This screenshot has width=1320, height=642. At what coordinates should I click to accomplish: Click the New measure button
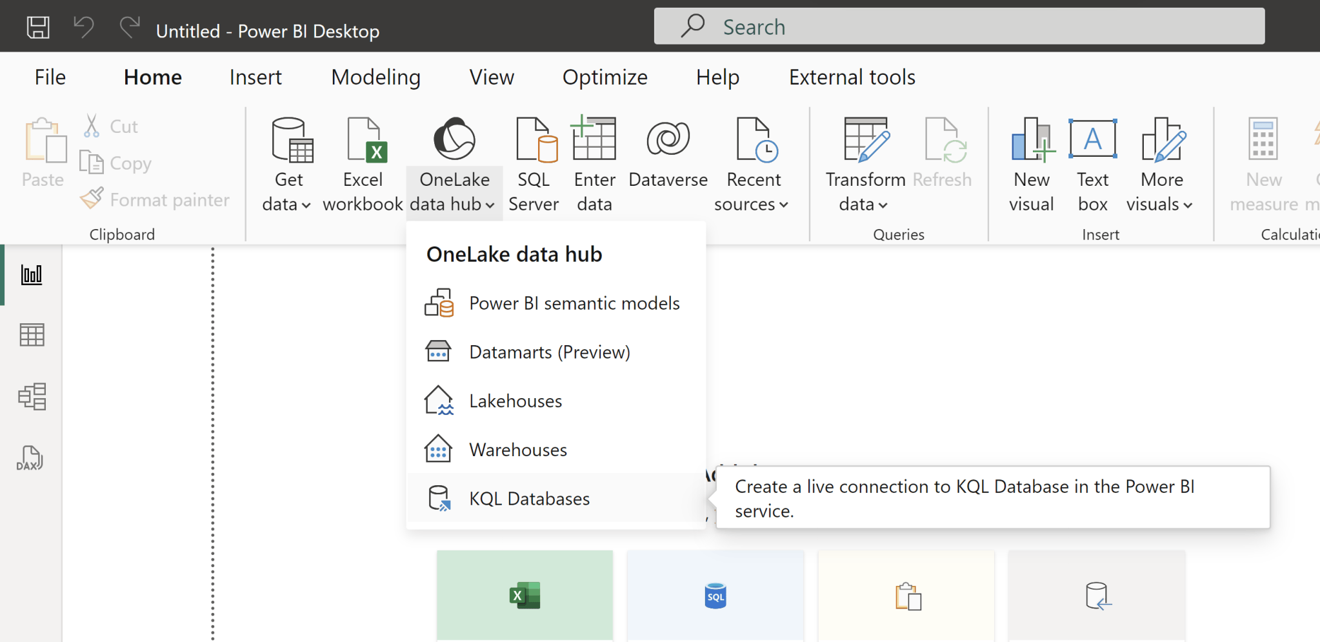click(x=1263, y=165)
